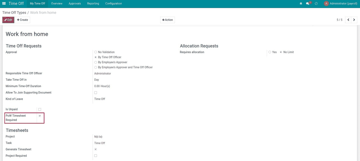Click the Take Time Off in value Day
The image size is (360, 161).
click(x=97, y=80)
